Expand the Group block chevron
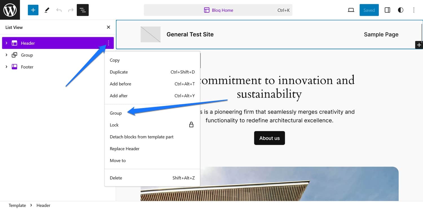 pos(6,55)
